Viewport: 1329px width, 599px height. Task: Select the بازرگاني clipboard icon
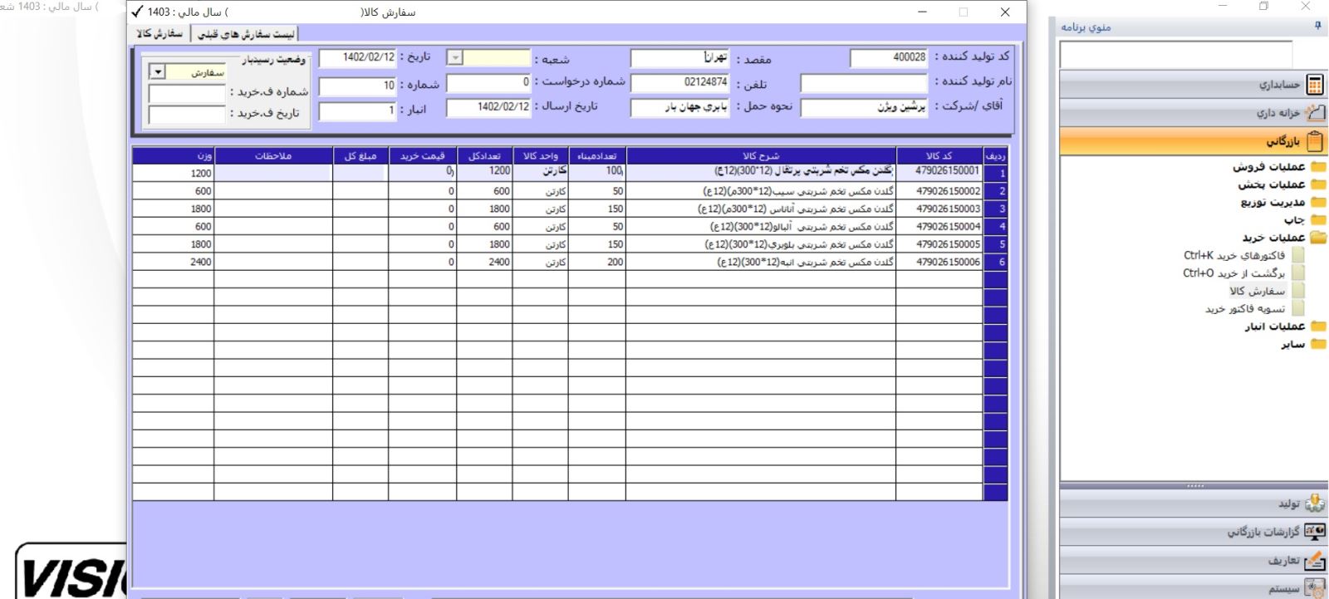1315,141
